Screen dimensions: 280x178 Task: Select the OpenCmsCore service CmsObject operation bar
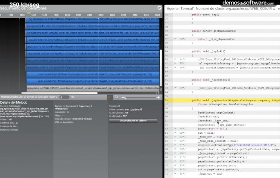click(x=93, y=33)
